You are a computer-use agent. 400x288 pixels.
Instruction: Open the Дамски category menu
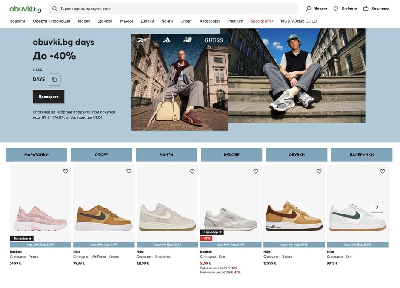pyautogui.click(x=105, y=21)
